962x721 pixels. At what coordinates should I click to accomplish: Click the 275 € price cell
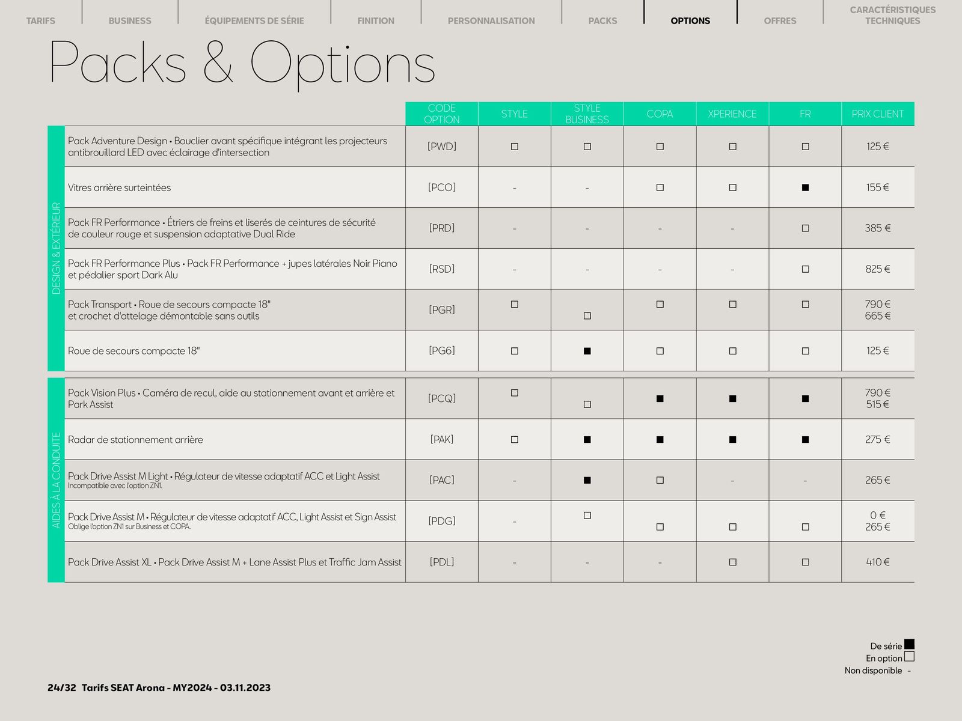[878, 440]
